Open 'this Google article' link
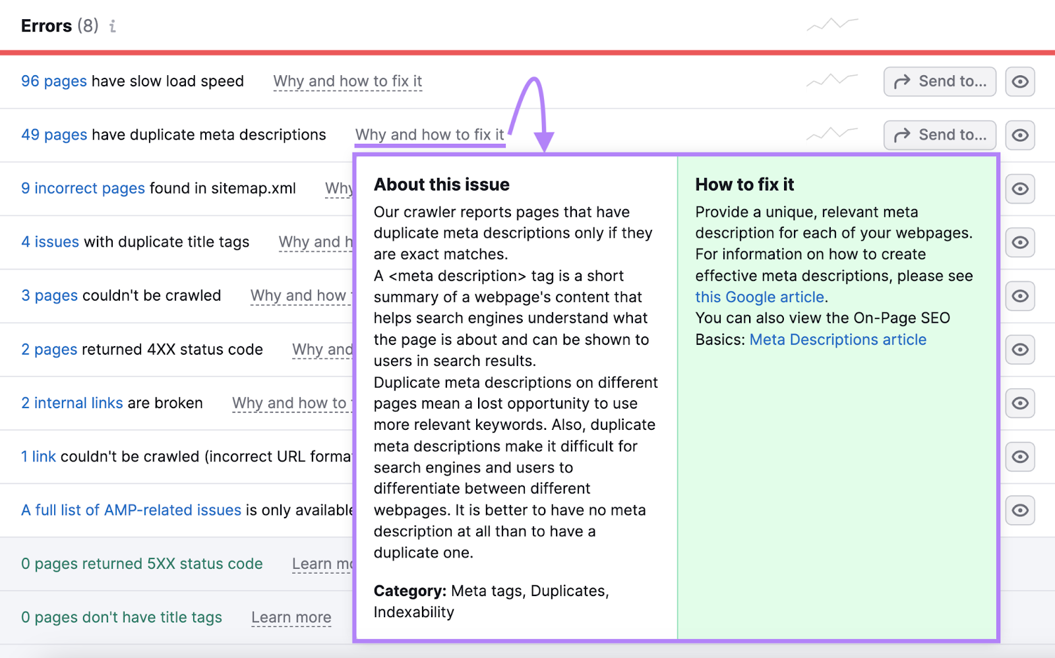This screenshot has height=658, width=1055. point(759,297)
